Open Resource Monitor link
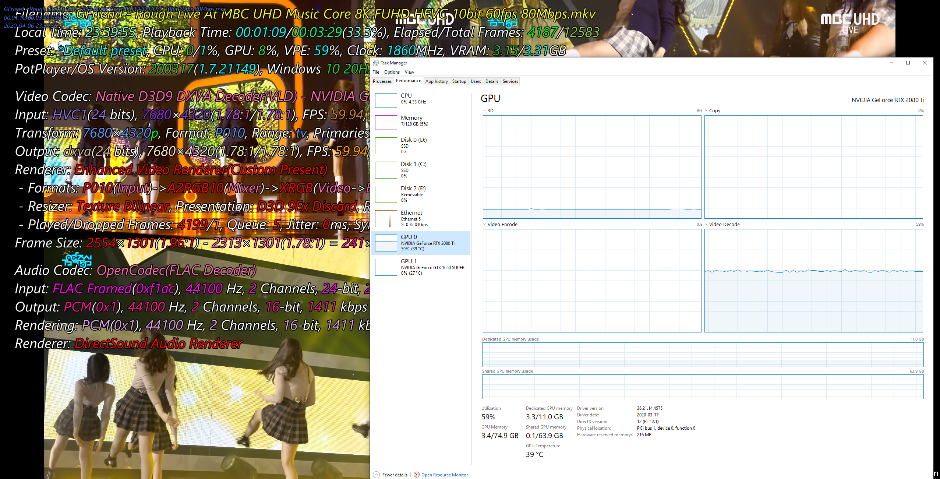 tap(444, 475)
